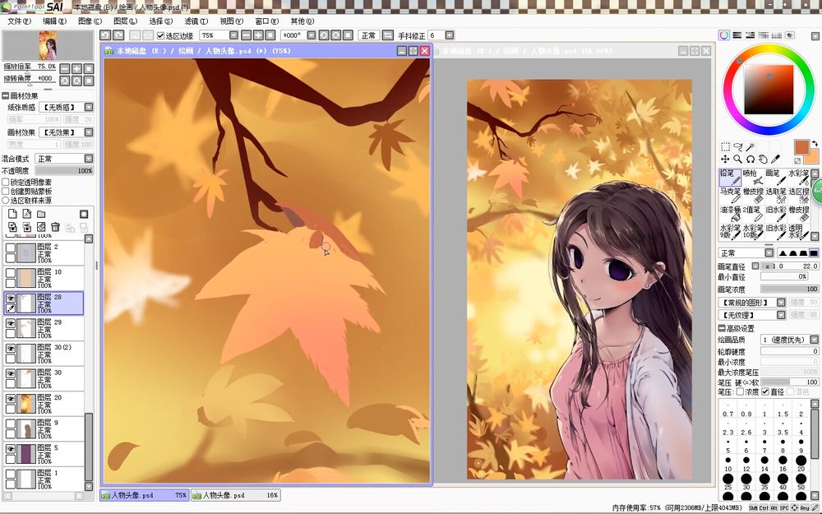Select the 选取笔 selection pen tool
The width and height of the screenshot is (822, 514).
tap(775, 197)
